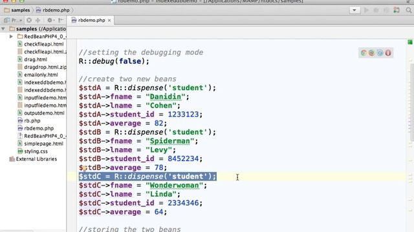Screen dimensions: 414x232
Task: Close the rbdemo.php editor tab
Action: click(109, 20)
